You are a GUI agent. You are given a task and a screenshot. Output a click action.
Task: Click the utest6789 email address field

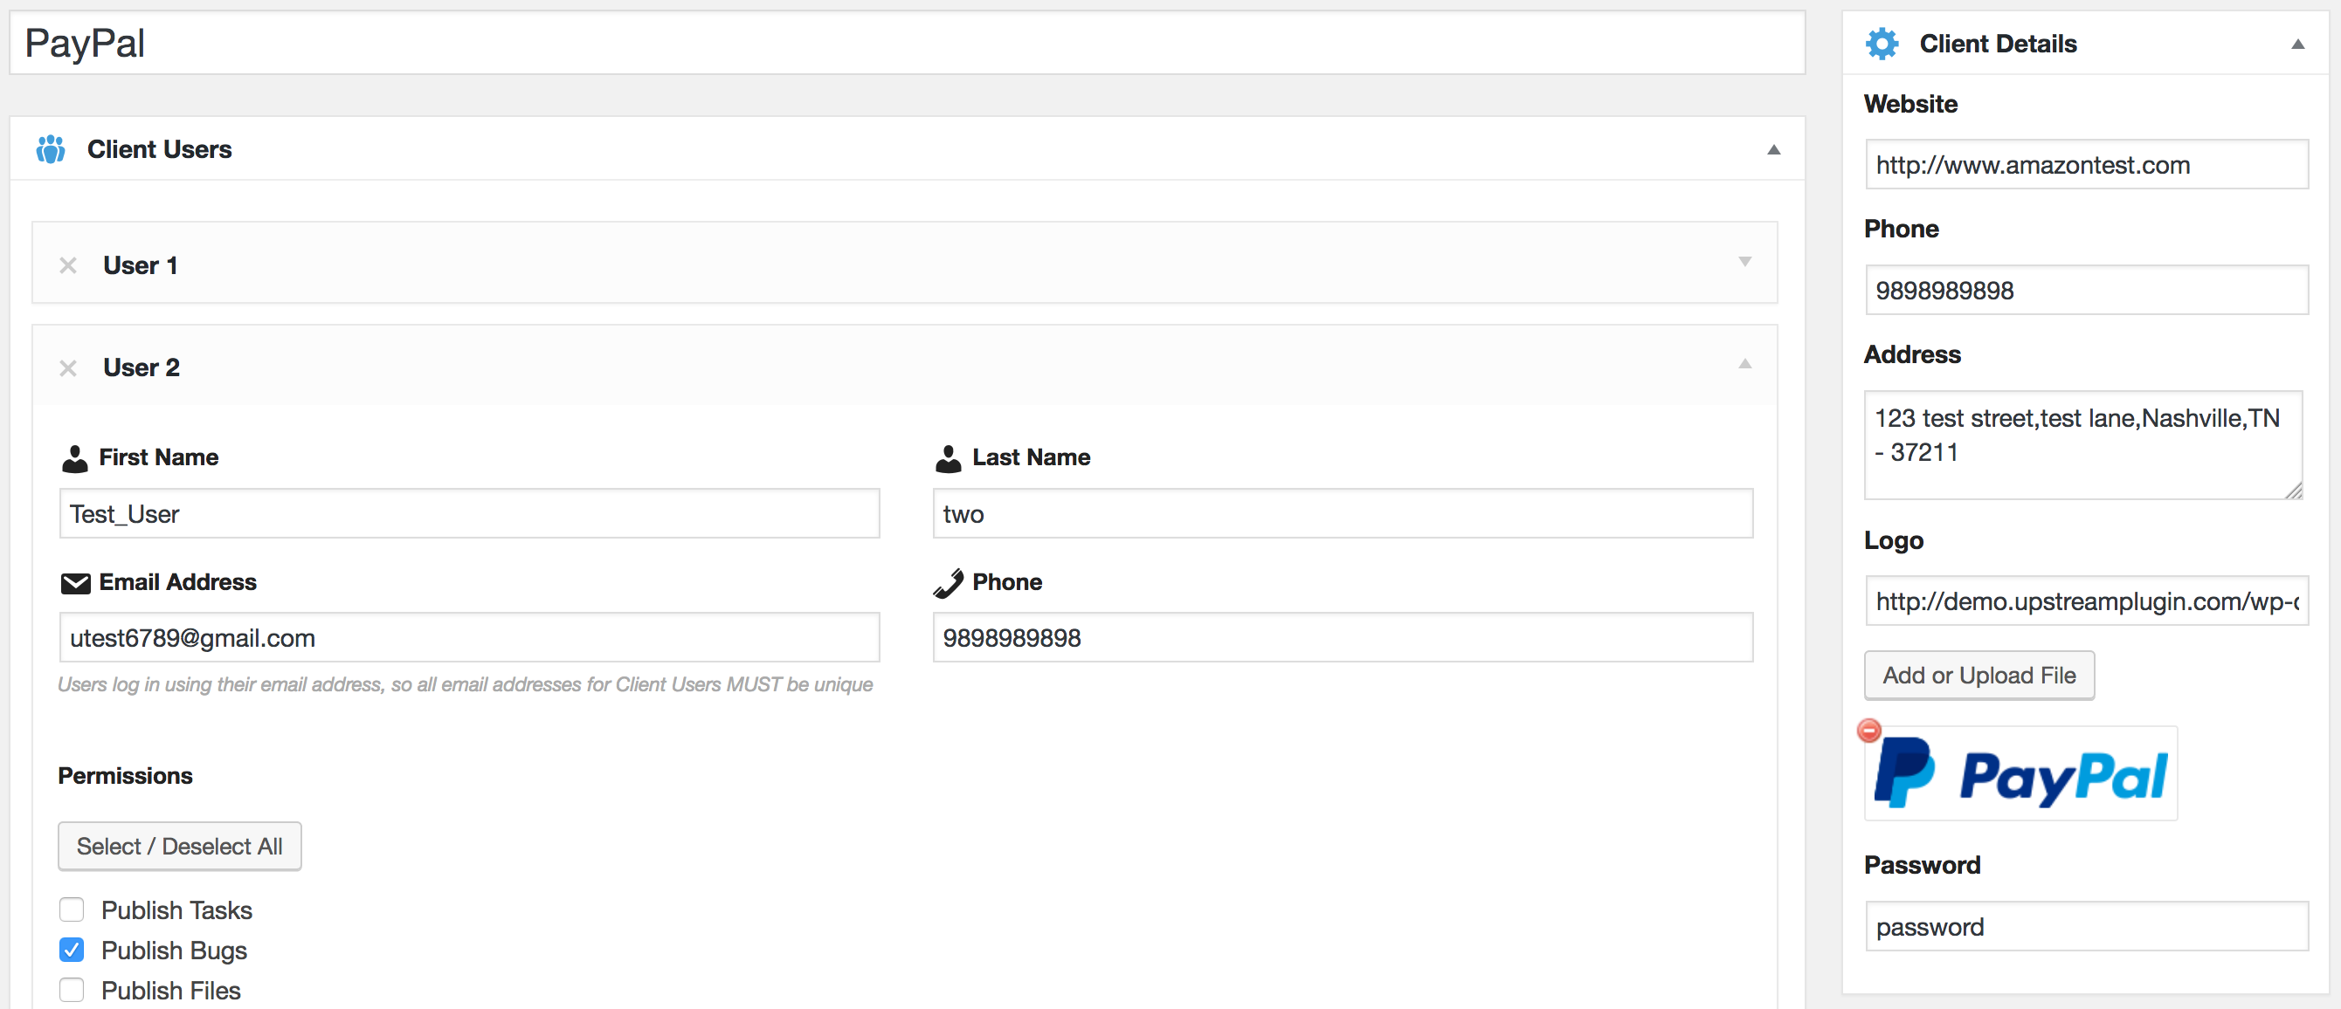click(469, 638)
